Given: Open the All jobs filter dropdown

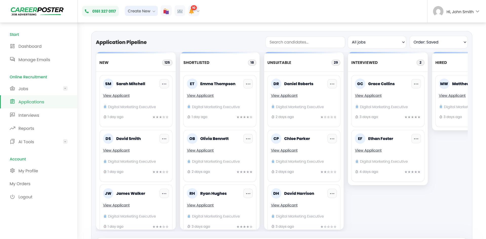Looking at the screenshot, I should coord(377,42).
